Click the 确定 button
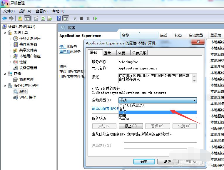The image size is (224, 170). pos(144,161)
